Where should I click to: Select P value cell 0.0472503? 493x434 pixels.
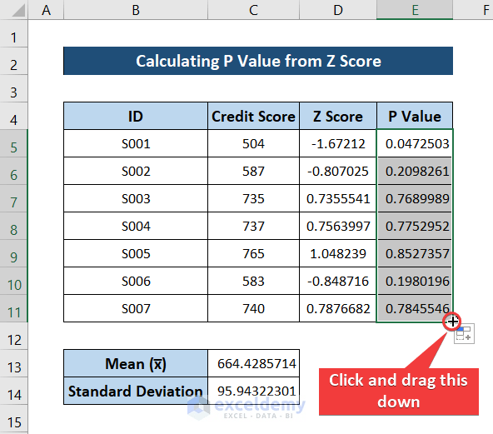[415, 144]
